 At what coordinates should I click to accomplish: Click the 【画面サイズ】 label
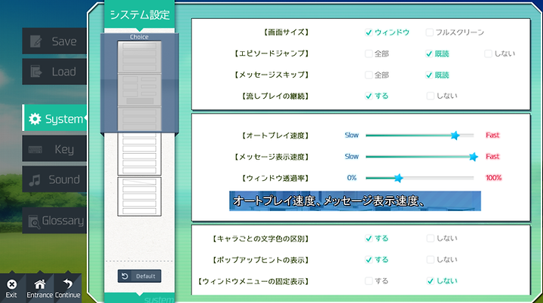pyautogui.click(x=285, y=32)
